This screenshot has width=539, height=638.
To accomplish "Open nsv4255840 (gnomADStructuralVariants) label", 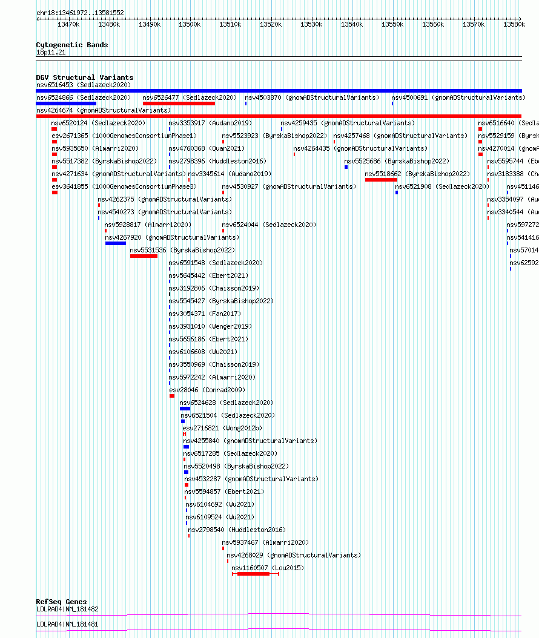I will pos(250,441).
